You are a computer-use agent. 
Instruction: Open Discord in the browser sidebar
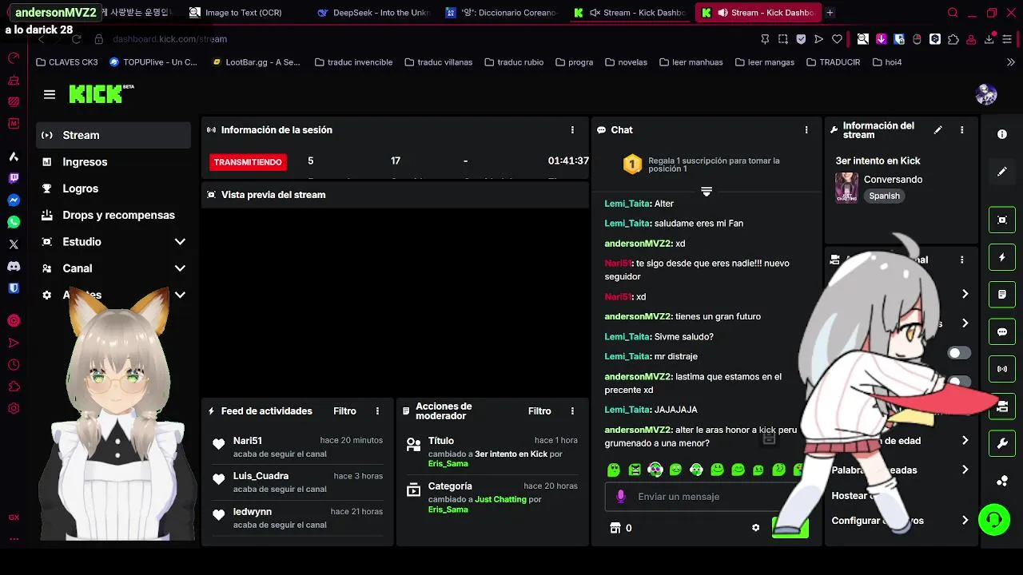pyautogui.click(x=14, y=266)
